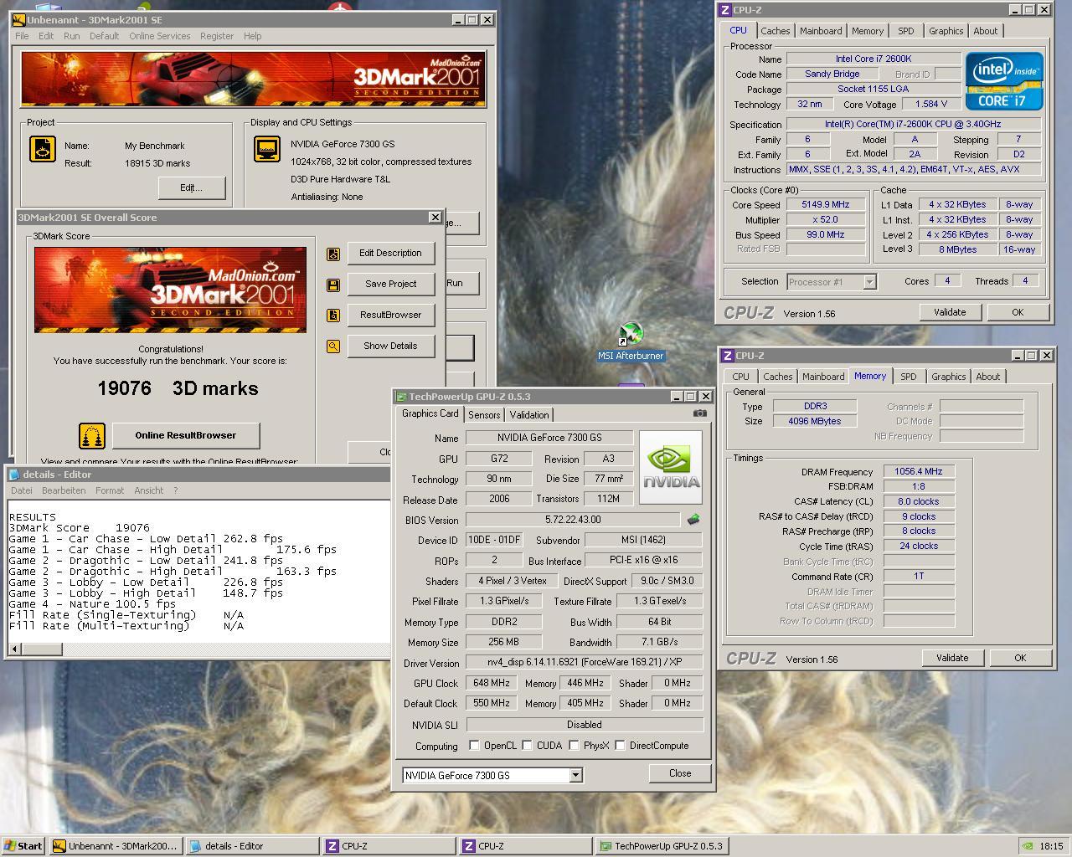The image size is (1072, 857).
Task: Click the GPU-Z title bar icon
Action: click(401, 397)
